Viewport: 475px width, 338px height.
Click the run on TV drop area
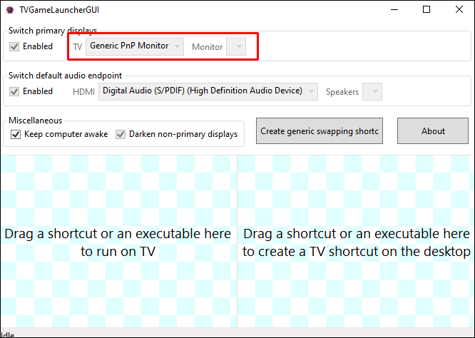[118, 242]
